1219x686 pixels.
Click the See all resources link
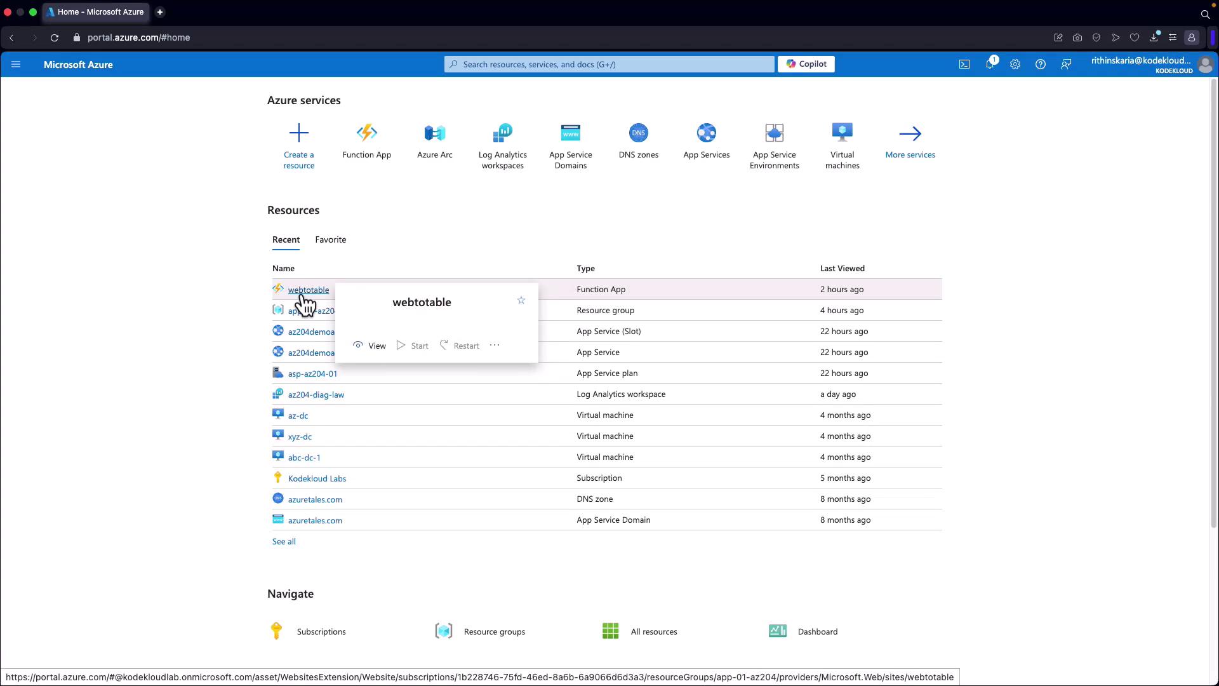pyautogui.click(x=284, y=542)
